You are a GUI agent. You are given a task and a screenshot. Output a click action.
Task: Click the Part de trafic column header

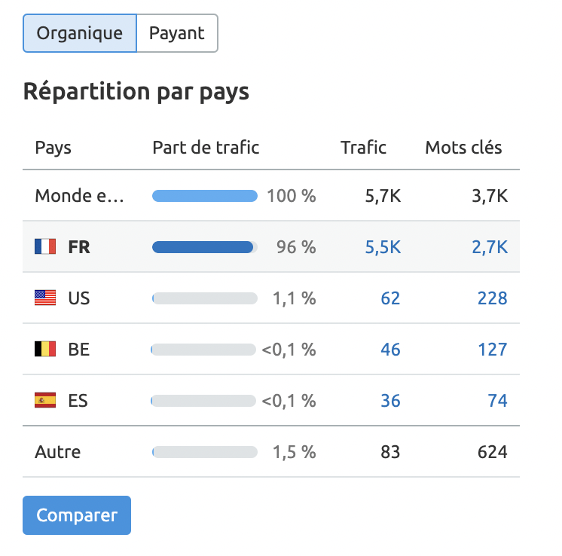click(206, 148)
